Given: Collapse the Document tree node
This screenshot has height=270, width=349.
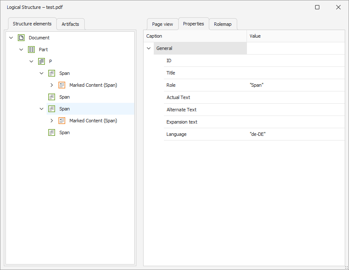Looking at the screenshot, I should tap(11, 38).
